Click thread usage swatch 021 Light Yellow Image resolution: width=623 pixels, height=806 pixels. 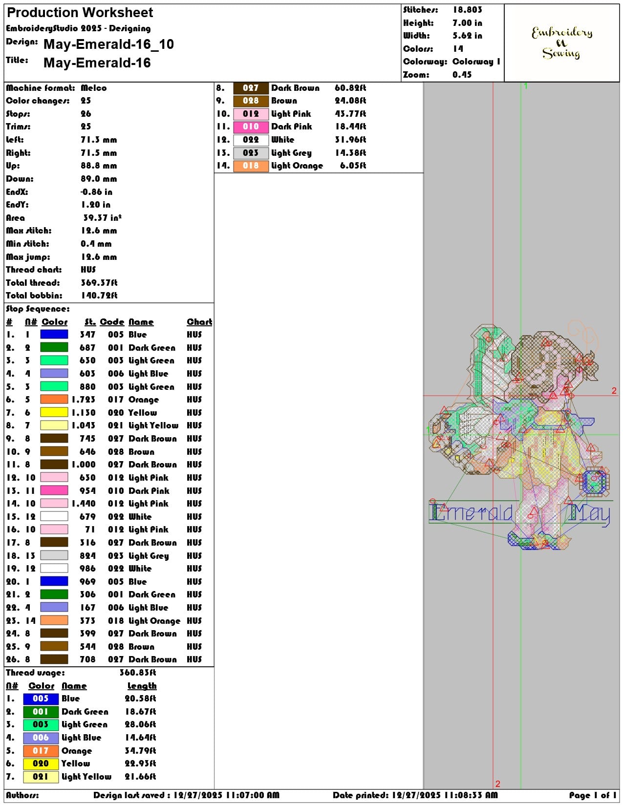pos(41,777)
